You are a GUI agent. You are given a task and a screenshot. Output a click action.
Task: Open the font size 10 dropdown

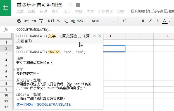(129, 21)
